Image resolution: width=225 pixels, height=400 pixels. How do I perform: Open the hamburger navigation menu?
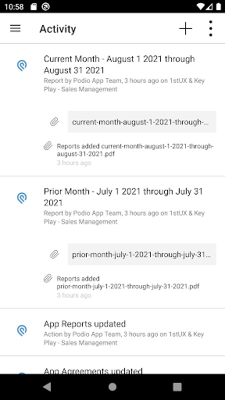[x=15, y=28]
